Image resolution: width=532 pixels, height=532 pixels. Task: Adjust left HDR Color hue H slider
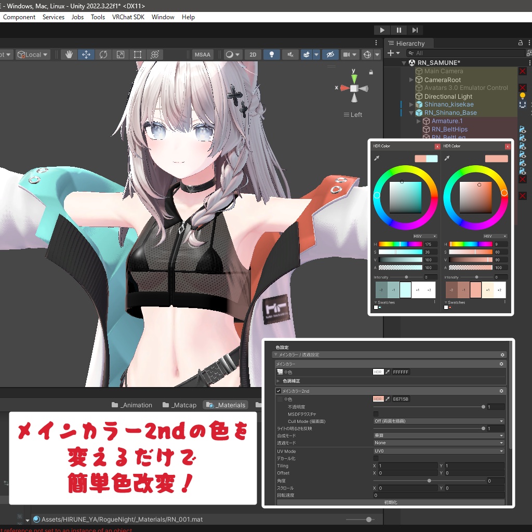[x=401, y=244]
